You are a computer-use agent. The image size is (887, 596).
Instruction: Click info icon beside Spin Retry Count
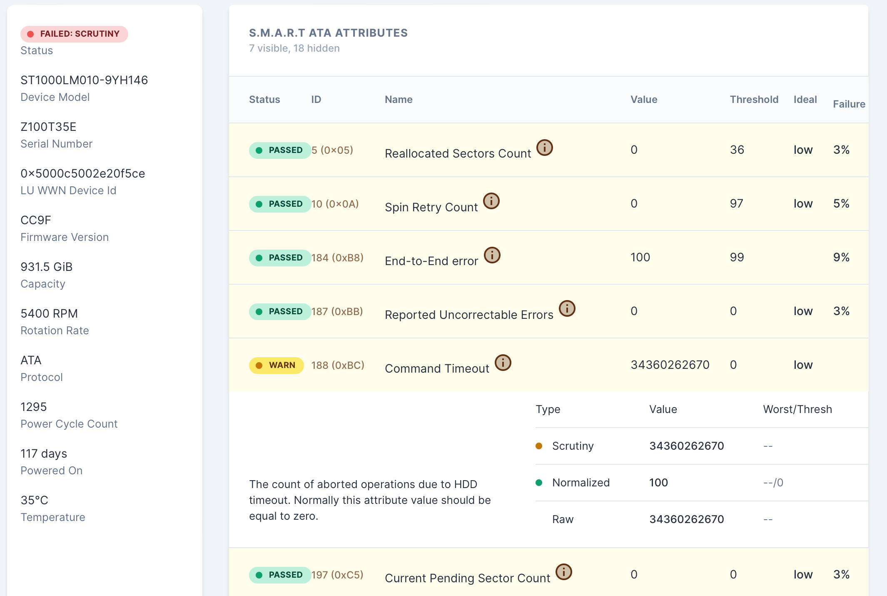point(491,201)
